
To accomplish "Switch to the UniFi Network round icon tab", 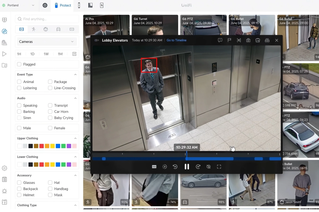I will coord(45,5).
